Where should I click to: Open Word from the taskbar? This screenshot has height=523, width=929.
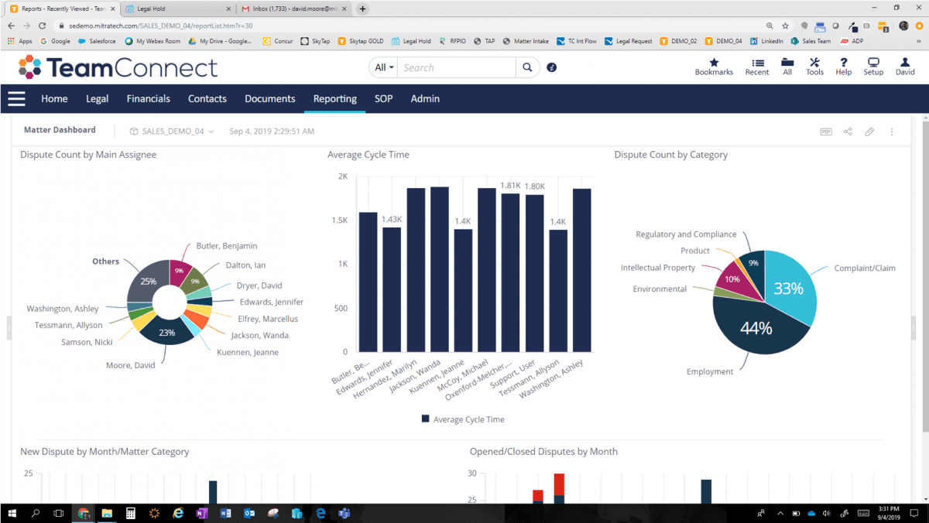coord(225,513)
